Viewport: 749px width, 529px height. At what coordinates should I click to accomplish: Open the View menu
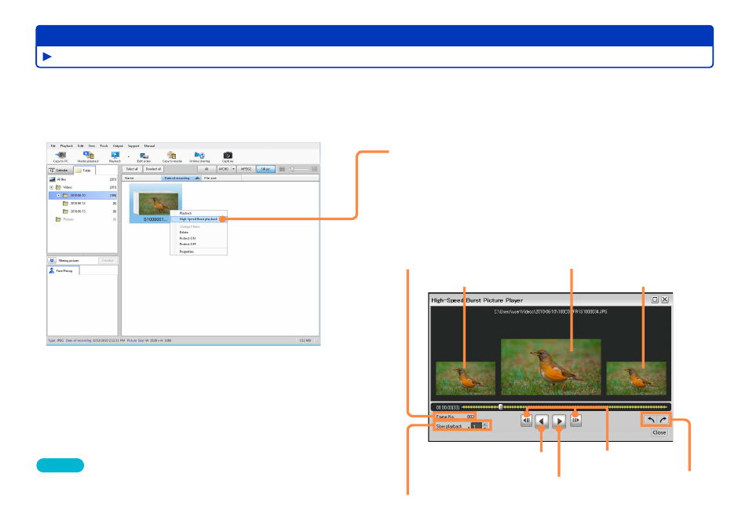[91, 146]
